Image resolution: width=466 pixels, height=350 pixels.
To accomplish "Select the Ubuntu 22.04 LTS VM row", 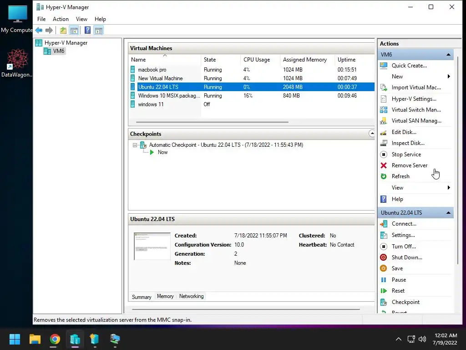I will [x=251, y=87].
